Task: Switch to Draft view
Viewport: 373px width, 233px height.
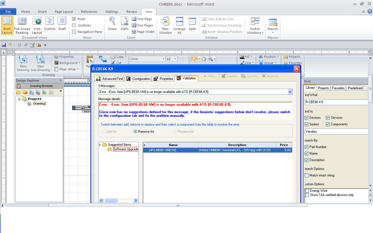Action: tap(62, 24)
